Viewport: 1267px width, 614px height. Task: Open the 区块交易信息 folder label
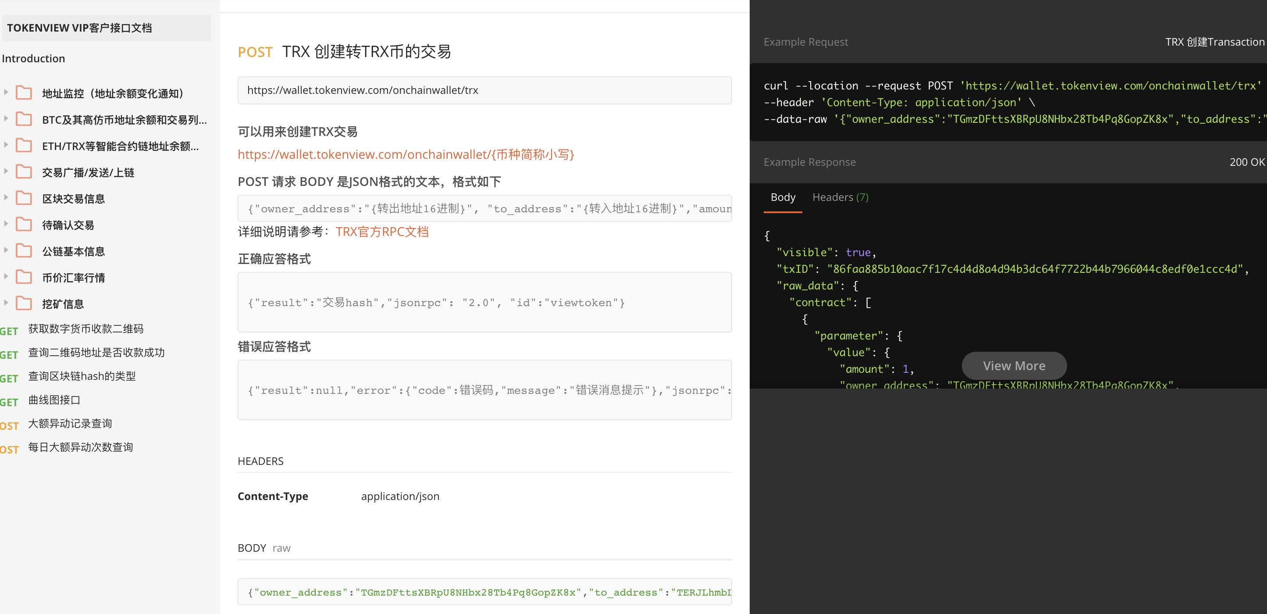point(73,199)
